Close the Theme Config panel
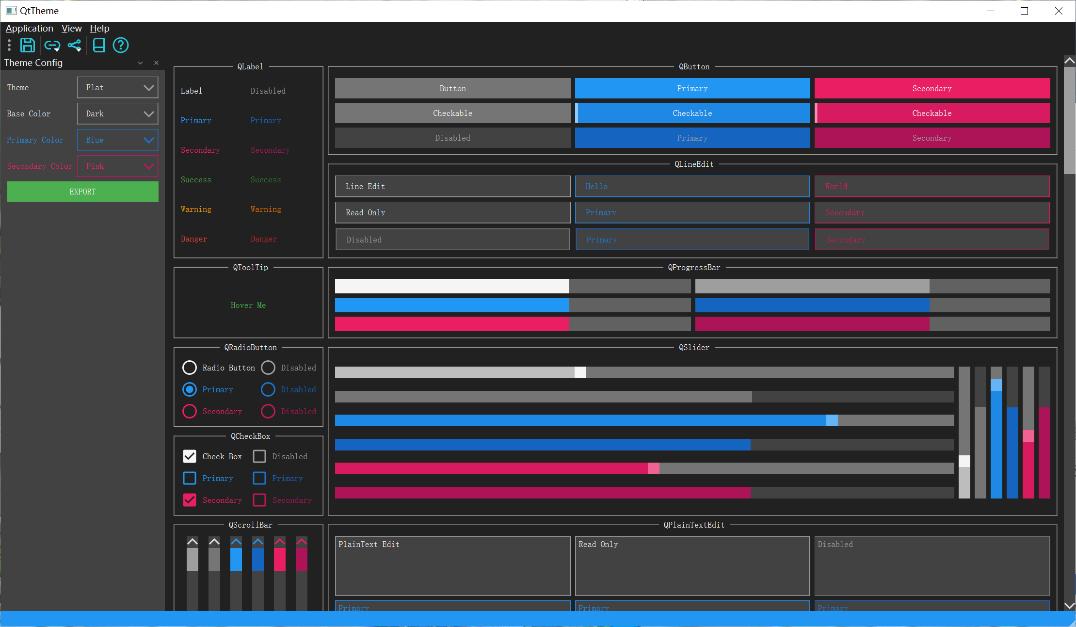The height and width of the screenshot is (627, 1076). pyautogui.click(x=156, y=63)
